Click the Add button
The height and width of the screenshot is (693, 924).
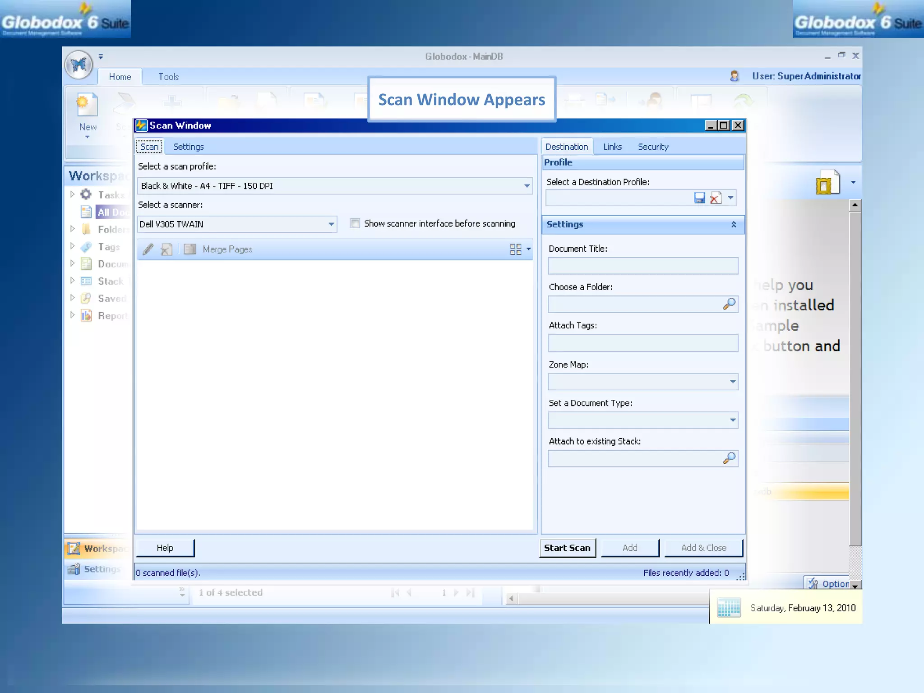[x=630, y=548]
